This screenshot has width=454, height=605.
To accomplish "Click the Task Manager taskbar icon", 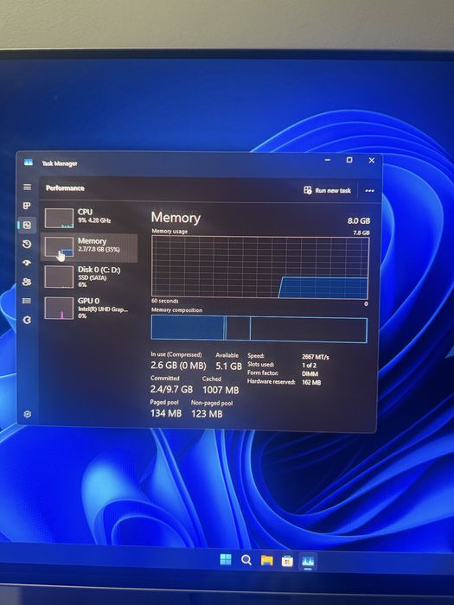I will [308, 562].
